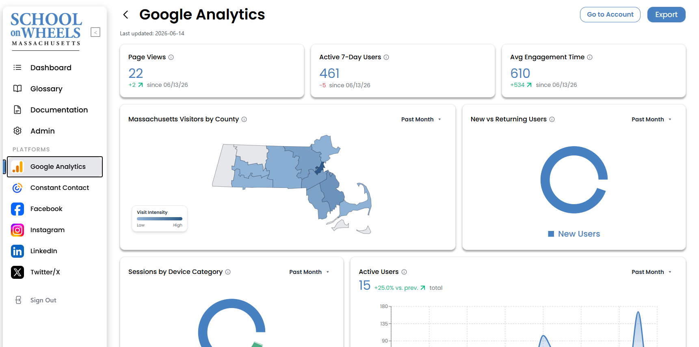Click the Twitter/X logo icon
This screenshot has width=699, height=347.
point(17,272)
